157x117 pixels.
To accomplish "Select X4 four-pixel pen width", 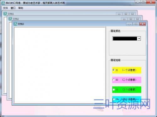I will pyautogui.click(x=127, y=99).
